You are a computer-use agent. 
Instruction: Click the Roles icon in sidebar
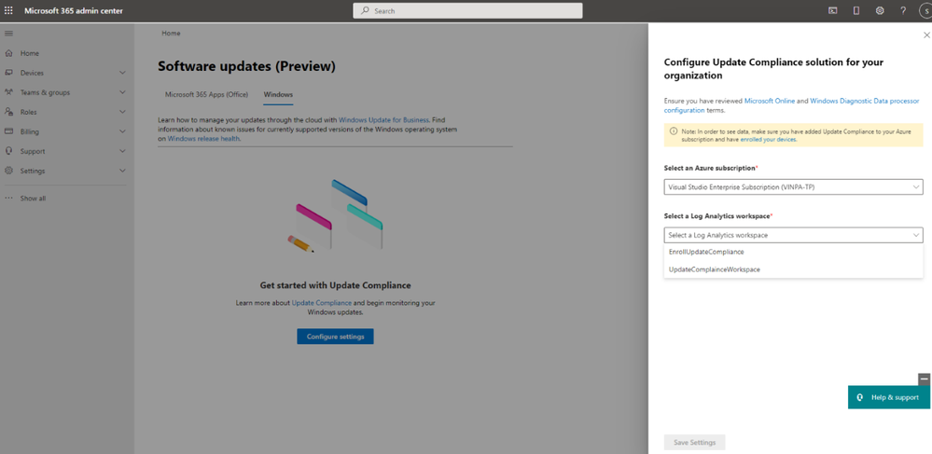click(x=8, y=112)
